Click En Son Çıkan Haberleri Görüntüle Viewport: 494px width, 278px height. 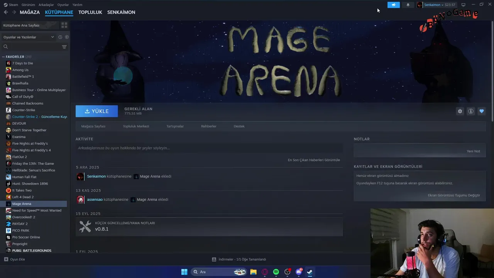coord(314,160)
